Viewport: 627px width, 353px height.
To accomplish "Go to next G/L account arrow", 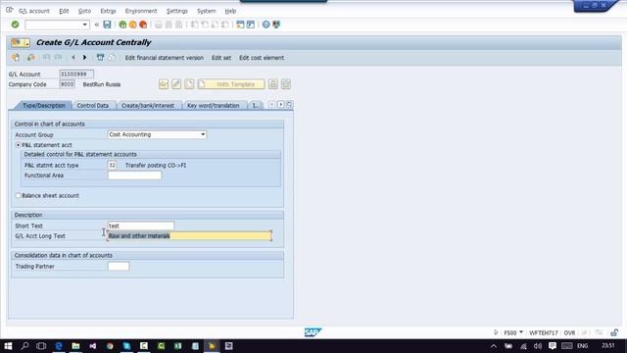I will tap(84, 58).
